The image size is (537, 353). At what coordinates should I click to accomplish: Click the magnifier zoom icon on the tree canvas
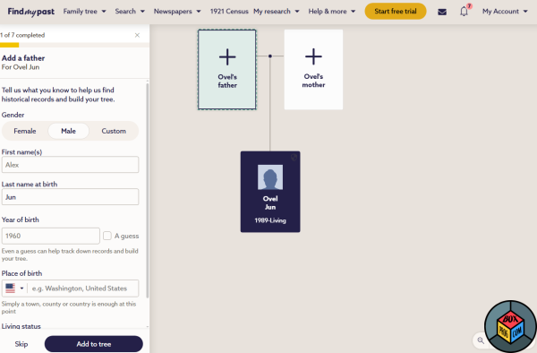click(x=481, y=340)
